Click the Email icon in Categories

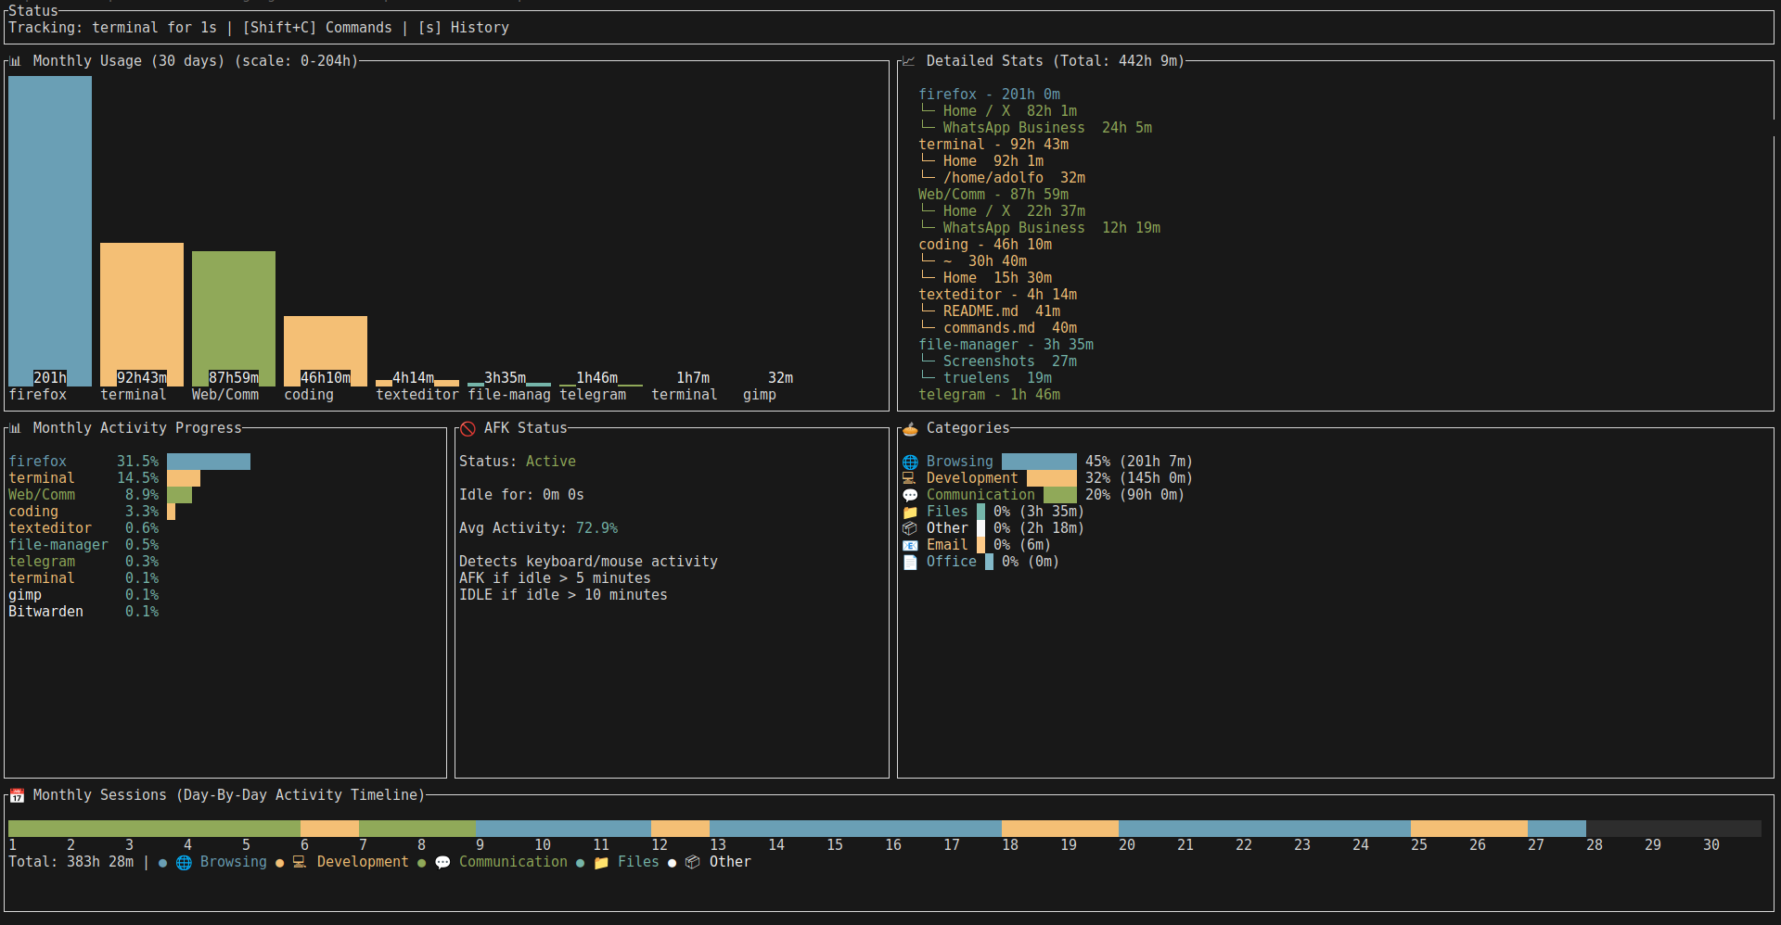910,545
